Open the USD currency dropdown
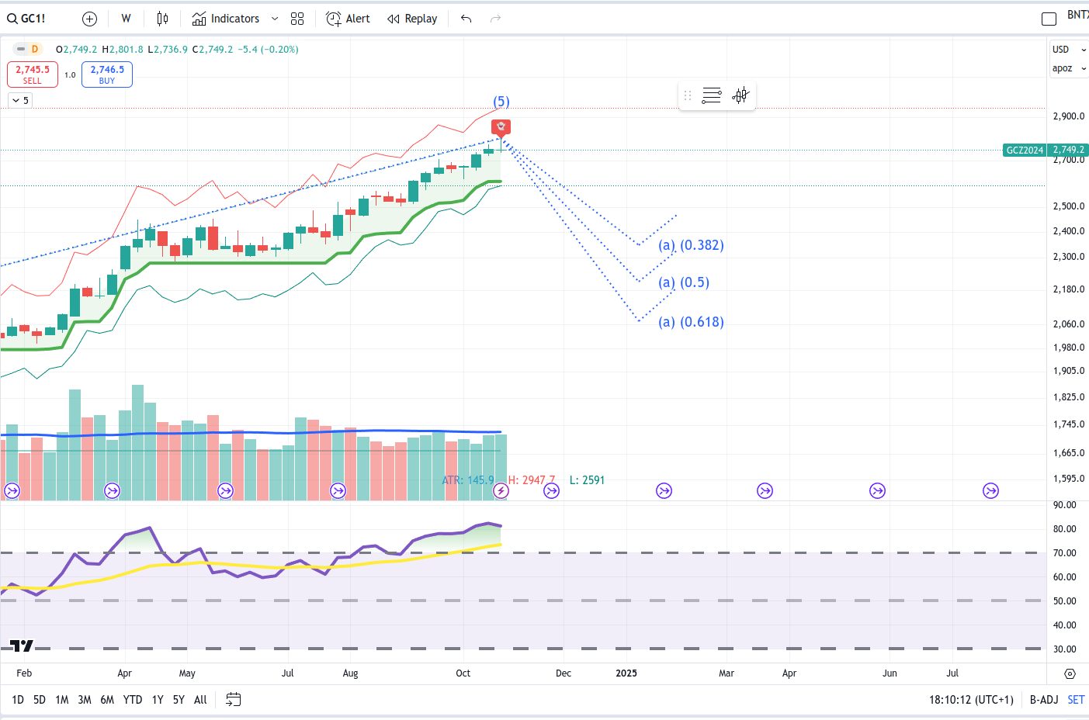Image resolution: width=1089 pixels, height=720 pixels. [x=1069, y=49]
